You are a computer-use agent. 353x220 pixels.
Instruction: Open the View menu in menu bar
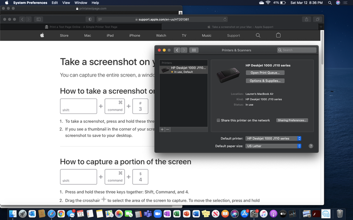66,3
